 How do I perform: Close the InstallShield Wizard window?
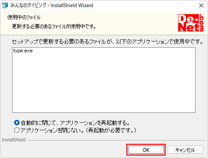[201, 5]
